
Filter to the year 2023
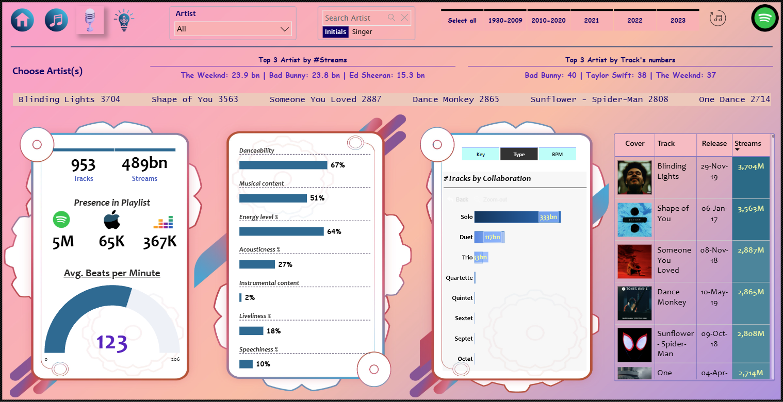point(678,21)
